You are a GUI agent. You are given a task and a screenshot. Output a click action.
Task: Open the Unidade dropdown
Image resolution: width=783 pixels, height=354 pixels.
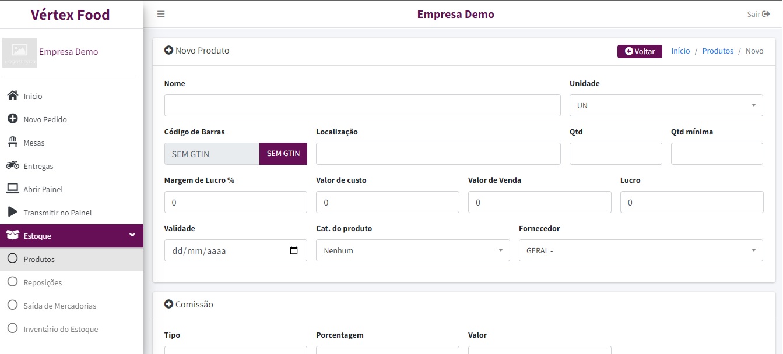pyautogui.click(x=666, y=105)
